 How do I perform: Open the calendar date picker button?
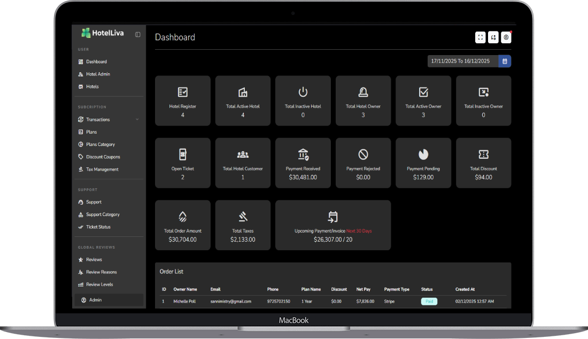pyautogui.click(x=505, y=61)
